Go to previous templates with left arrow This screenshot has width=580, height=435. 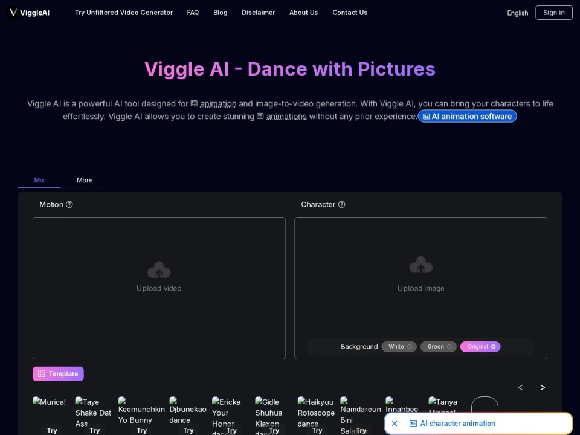520,387
